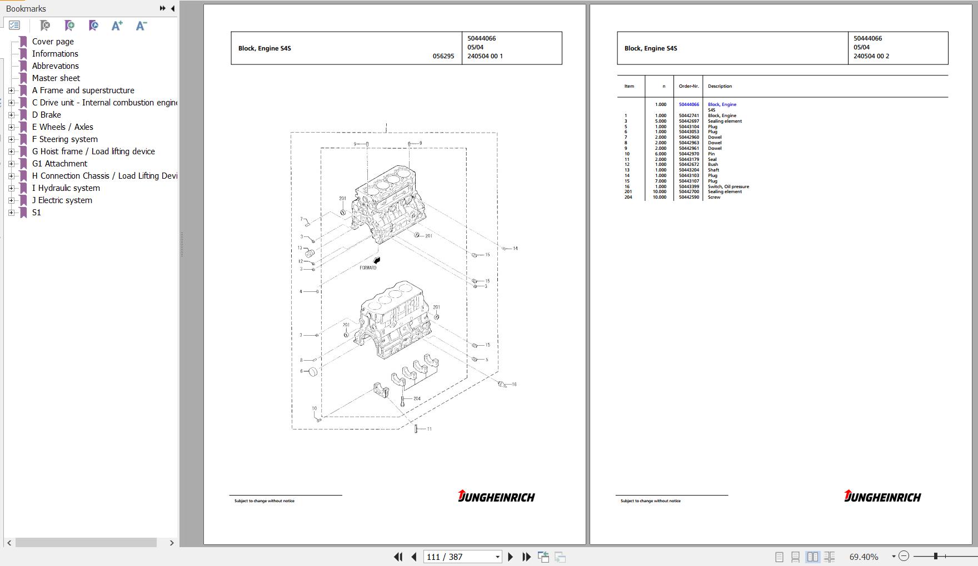Open the Master sheet bookmark

click(56, 78)
